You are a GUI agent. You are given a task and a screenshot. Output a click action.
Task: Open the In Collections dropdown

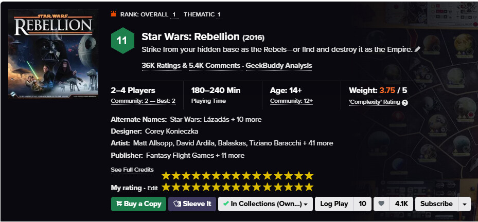click(x=265, y=204)
